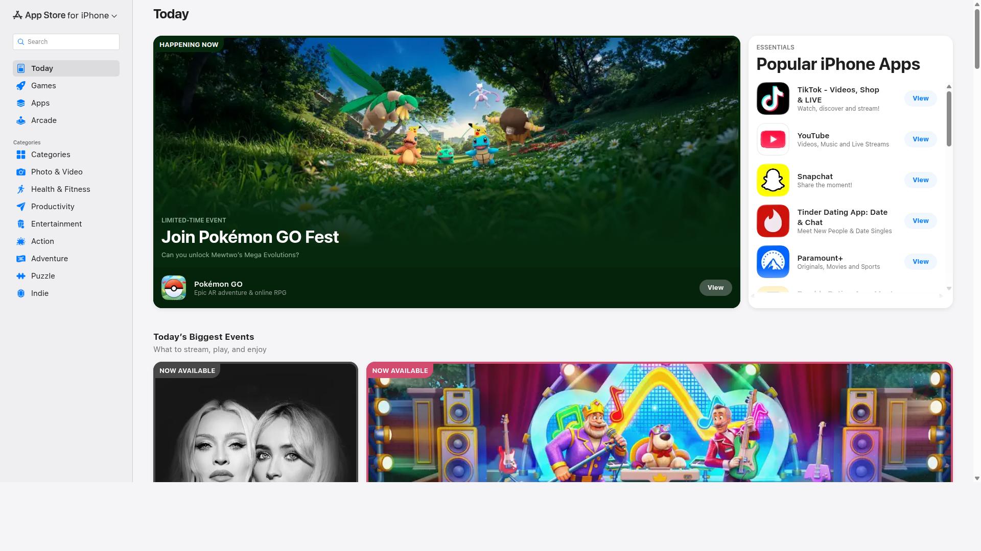The height and width of the screenshot is (551, 981).
Task: Open the Tinder flame icon
Action: click(x=773, y=221)
